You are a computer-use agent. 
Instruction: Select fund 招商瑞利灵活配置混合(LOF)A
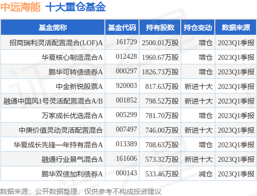tap(56, 43)
